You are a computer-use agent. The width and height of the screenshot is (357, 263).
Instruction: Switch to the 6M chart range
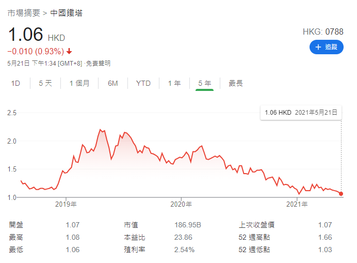pos(113,83)
